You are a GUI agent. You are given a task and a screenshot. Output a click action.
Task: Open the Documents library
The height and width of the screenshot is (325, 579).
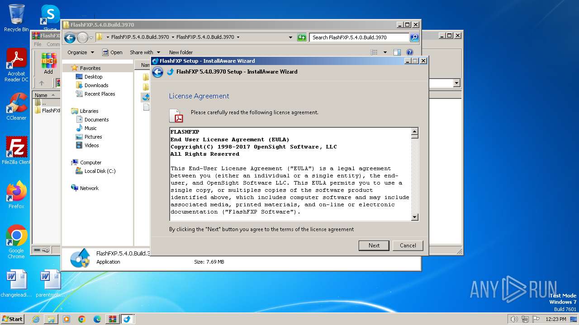(96, 120)
